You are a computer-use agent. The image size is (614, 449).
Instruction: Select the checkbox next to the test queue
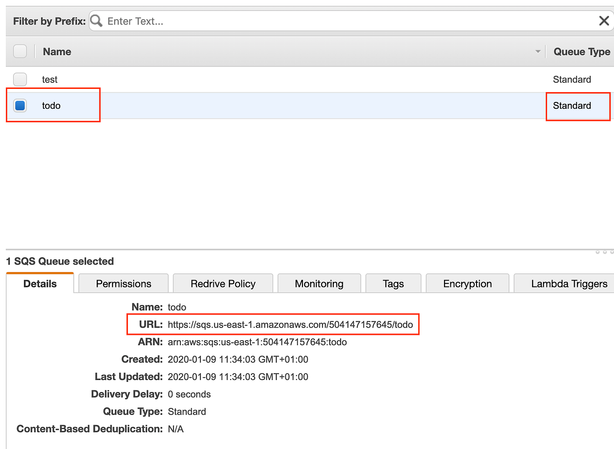(x=20, y=79)
